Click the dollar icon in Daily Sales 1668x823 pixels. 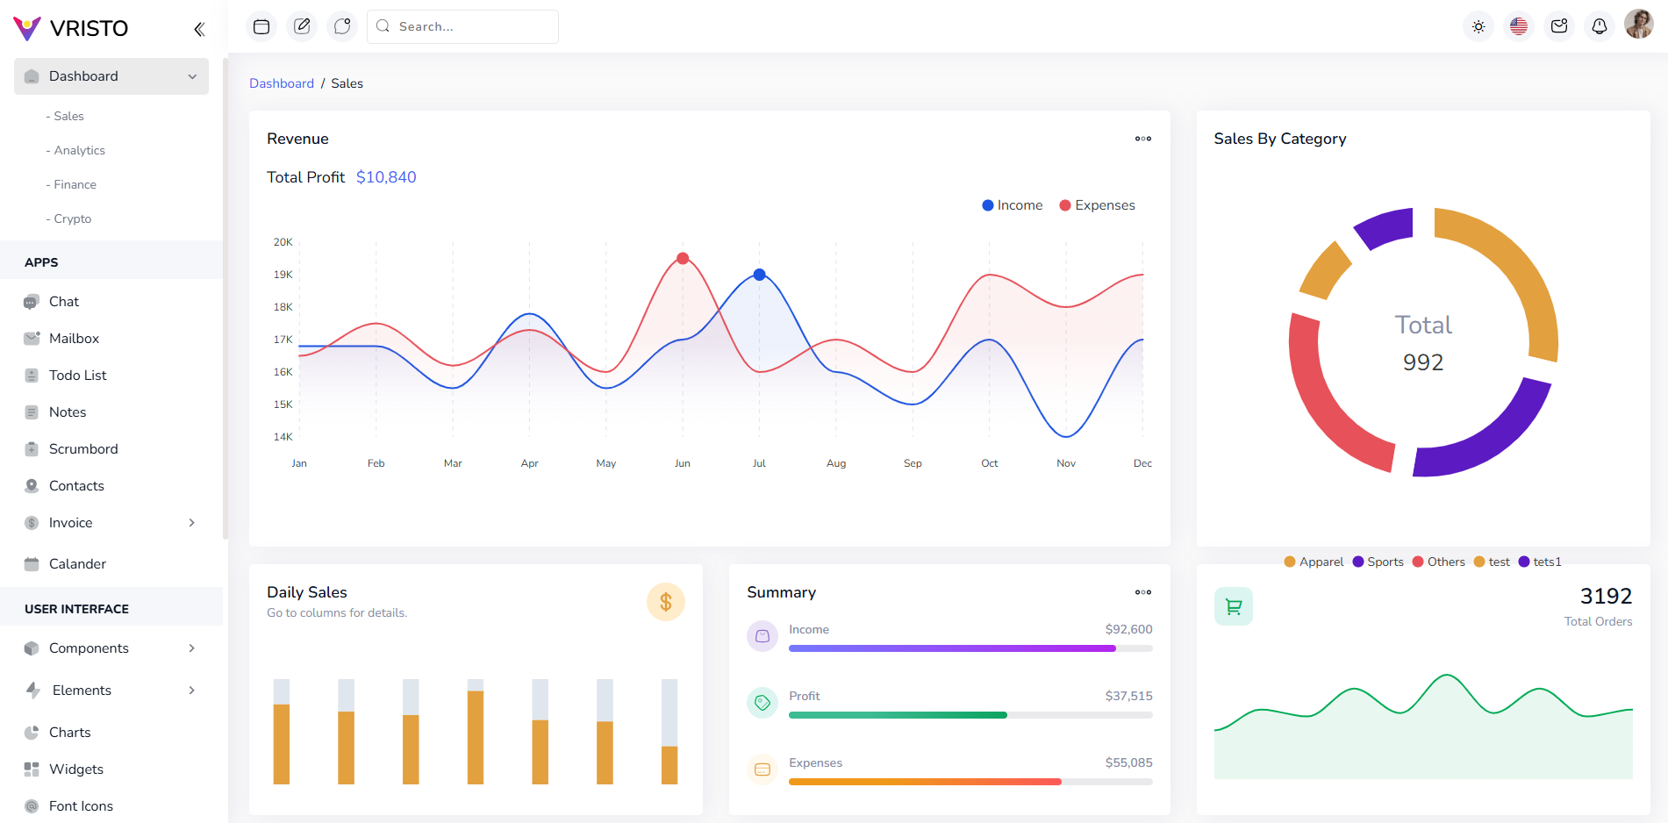(666, 602)
